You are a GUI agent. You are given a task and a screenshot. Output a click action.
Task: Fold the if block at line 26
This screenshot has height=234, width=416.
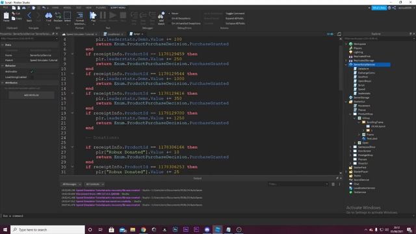[x=72, y=148]
